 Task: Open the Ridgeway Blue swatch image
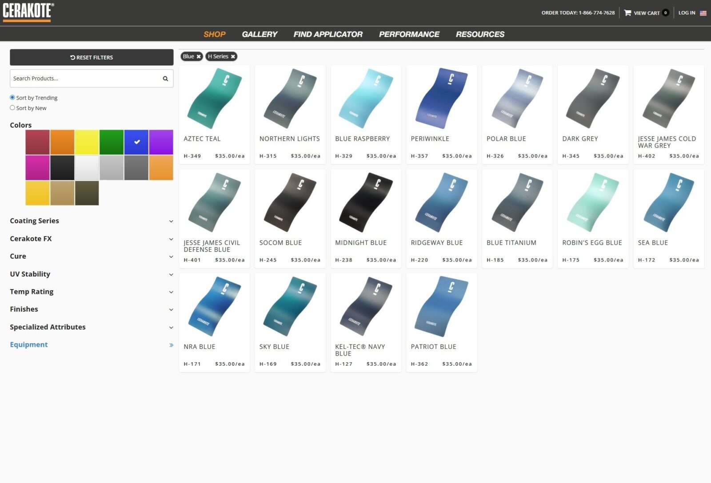pyautogui.click(x=442, y=202)
